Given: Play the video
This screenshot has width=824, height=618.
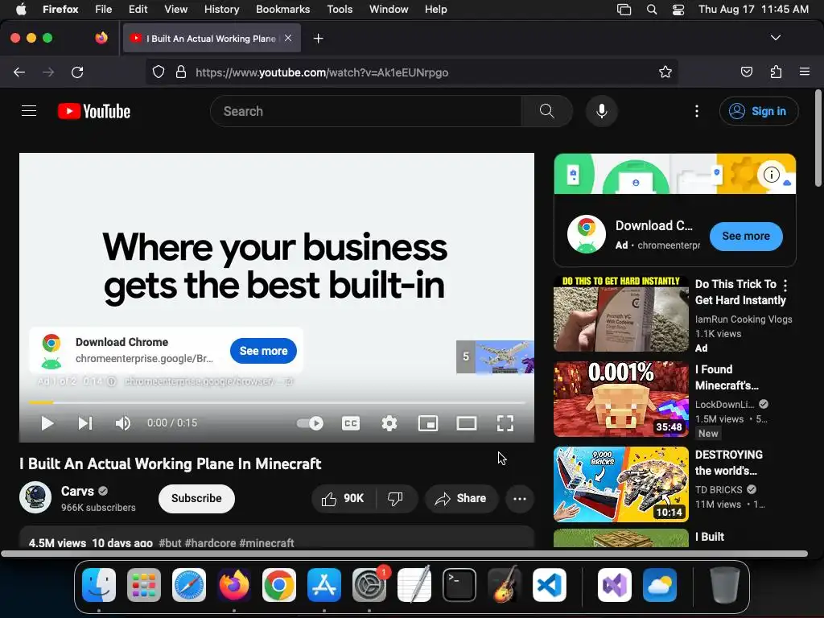Looking at the screenshot, I should click(47, 423).
